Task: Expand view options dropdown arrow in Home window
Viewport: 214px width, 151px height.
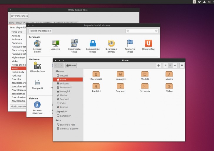Action: point(175,65)
